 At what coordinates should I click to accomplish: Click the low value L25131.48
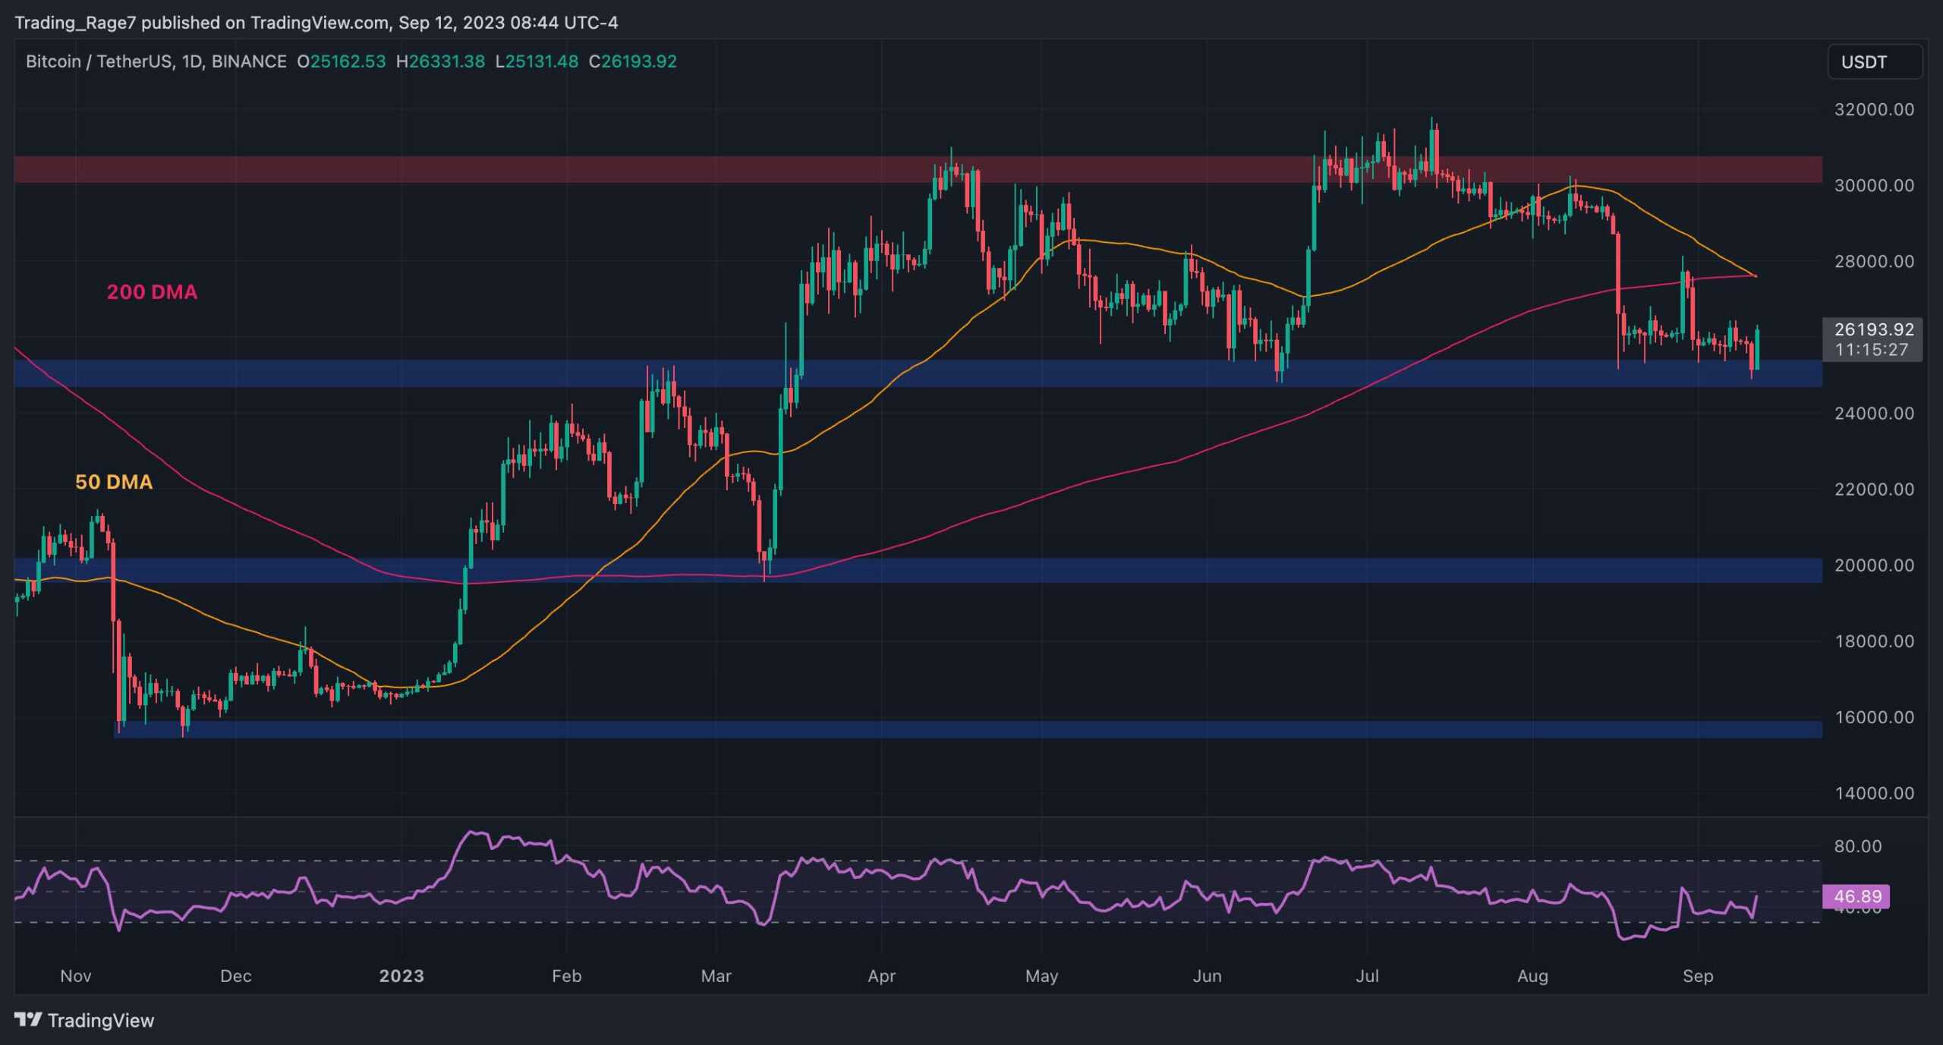click(537, 61)
